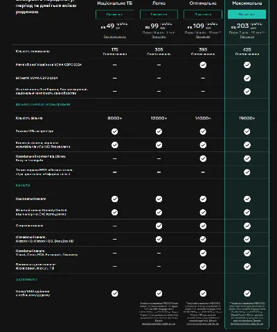Screen dimensions: 277x332
Task: Open channel list link under 176 channels
Action: click(115, 54)
